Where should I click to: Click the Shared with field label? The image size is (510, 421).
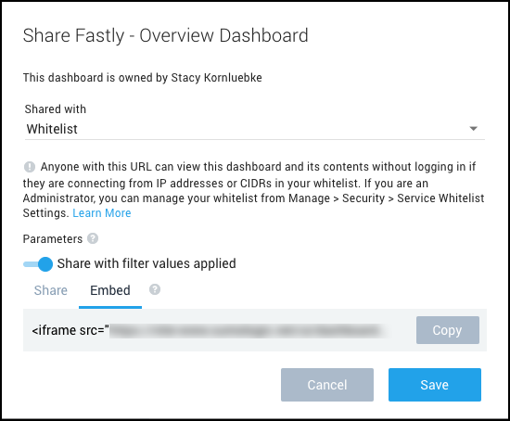(x=56, y=109)
